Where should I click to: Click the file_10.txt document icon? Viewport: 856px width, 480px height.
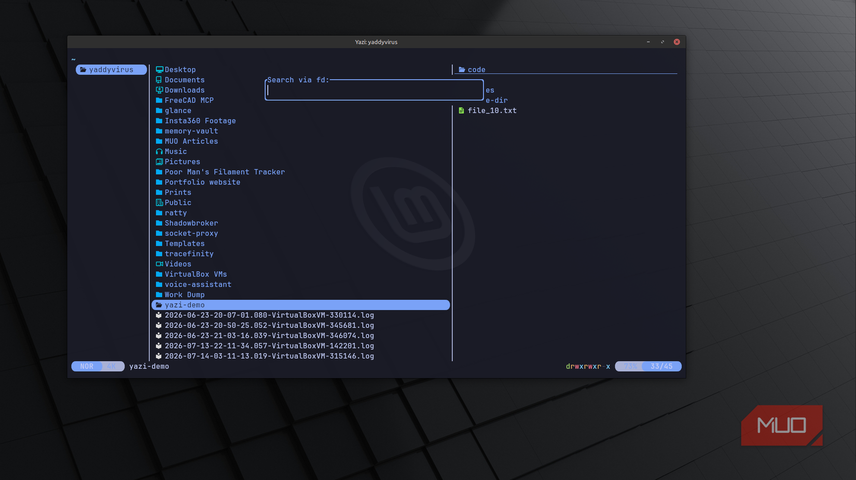[x=461, y=110]
